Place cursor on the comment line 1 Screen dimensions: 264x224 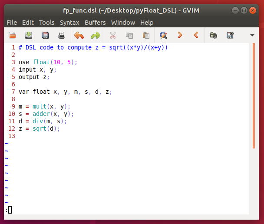point(93,47)
